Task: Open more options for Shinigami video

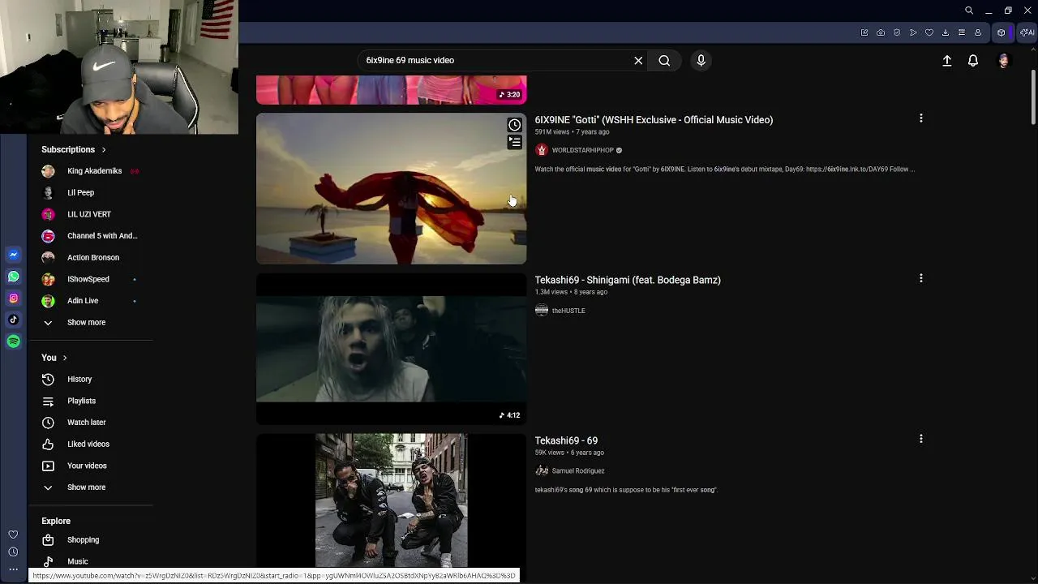Action: click(x=920, y=278)
